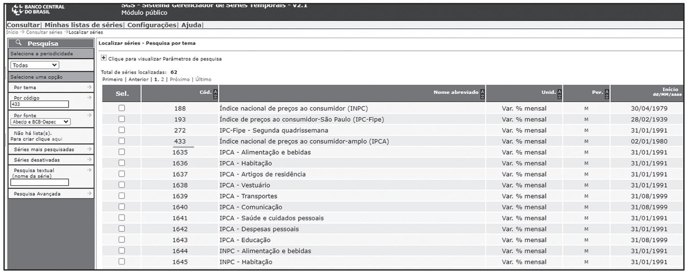This screenshot has width=688, height=274.
Task: Open the Consultar menu
Action: pos(23,25)
